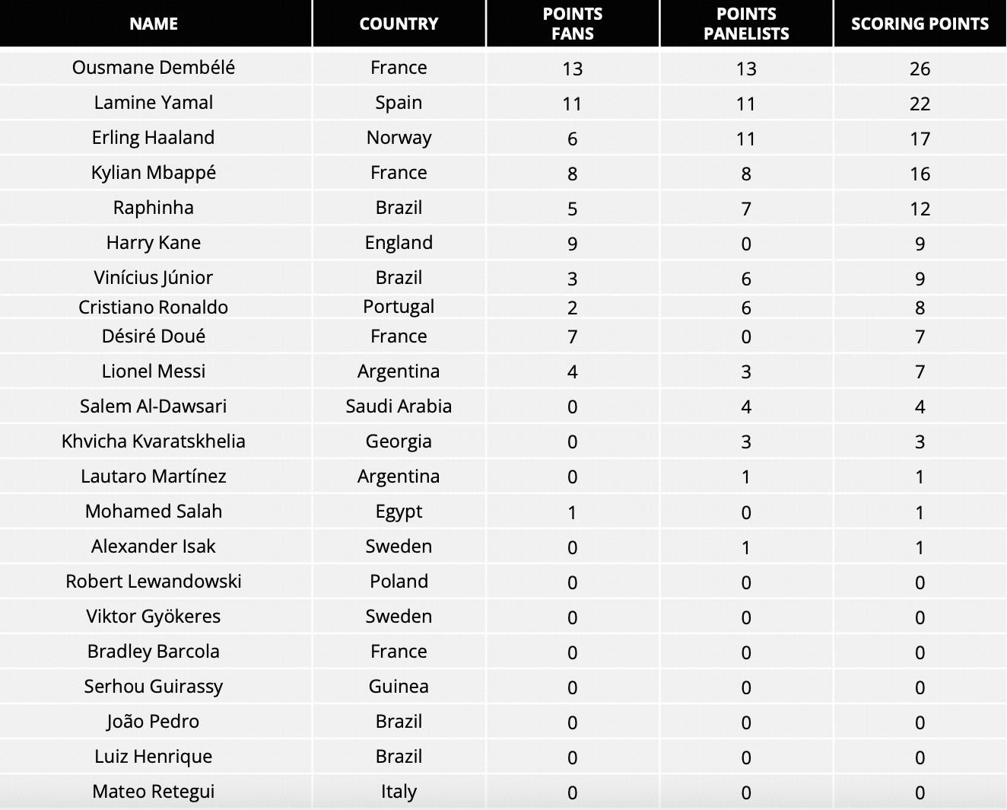Click on Lionel Messi's name
Image resolution: width=1007 pixels, height=810 pixels.
pos(154,372)
